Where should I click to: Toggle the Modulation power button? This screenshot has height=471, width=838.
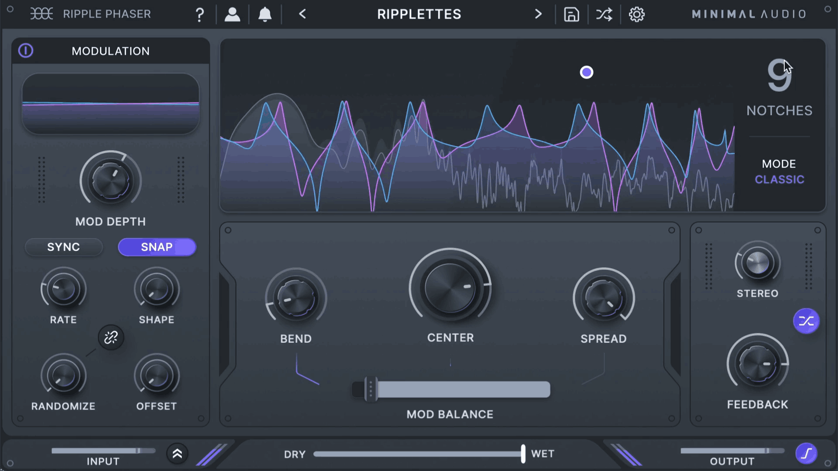point(26,51)
